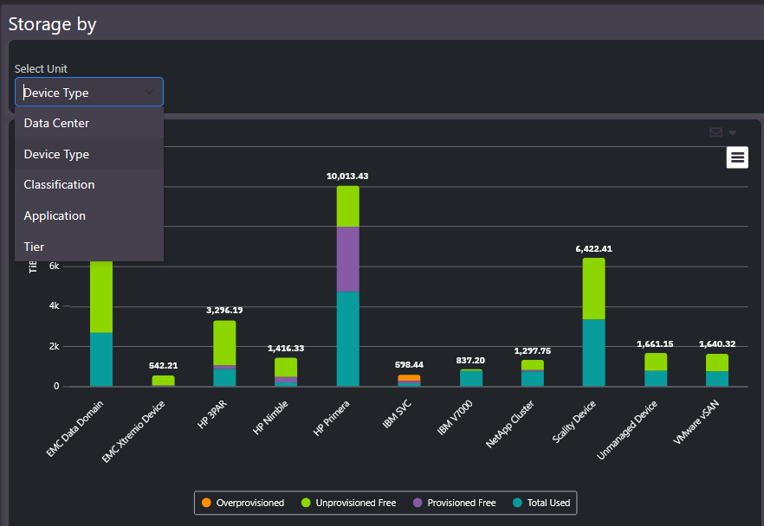Click the IBM V7000 axis label
The image size is (764, 526).
point(455,417)
